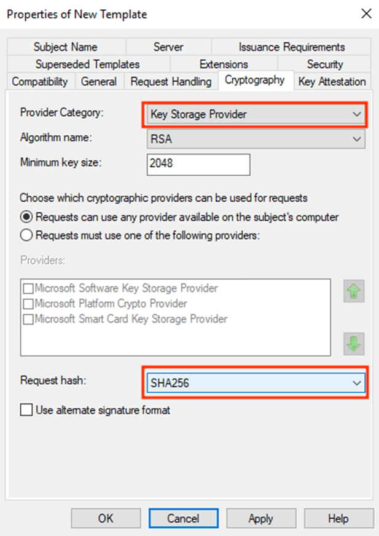379x536 pixels.
Task: Go to the Security tab
Action: coord(324,65)
